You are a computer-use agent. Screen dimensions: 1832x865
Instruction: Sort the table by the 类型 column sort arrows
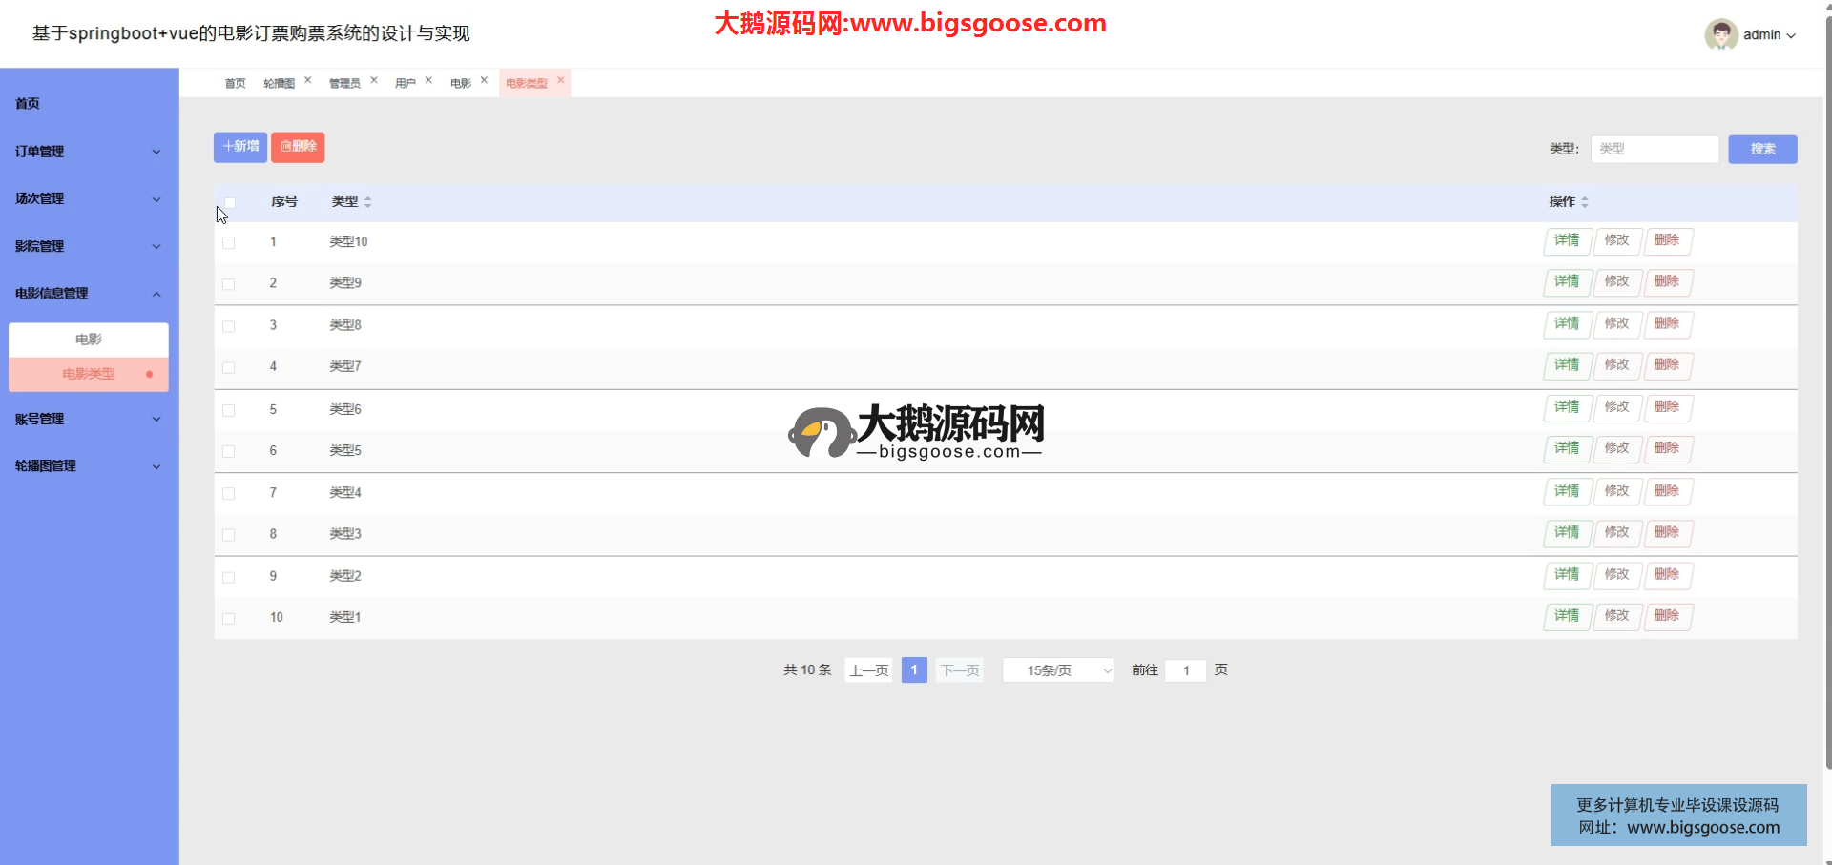click(x=368, y=202)
